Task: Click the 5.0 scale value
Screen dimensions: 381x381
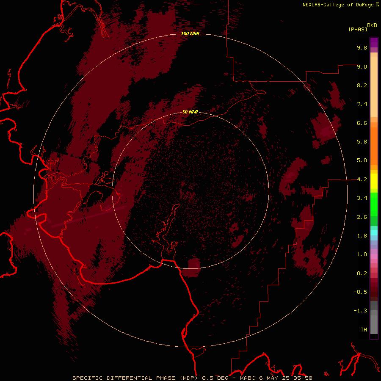Action: click(x=362, y=160)
